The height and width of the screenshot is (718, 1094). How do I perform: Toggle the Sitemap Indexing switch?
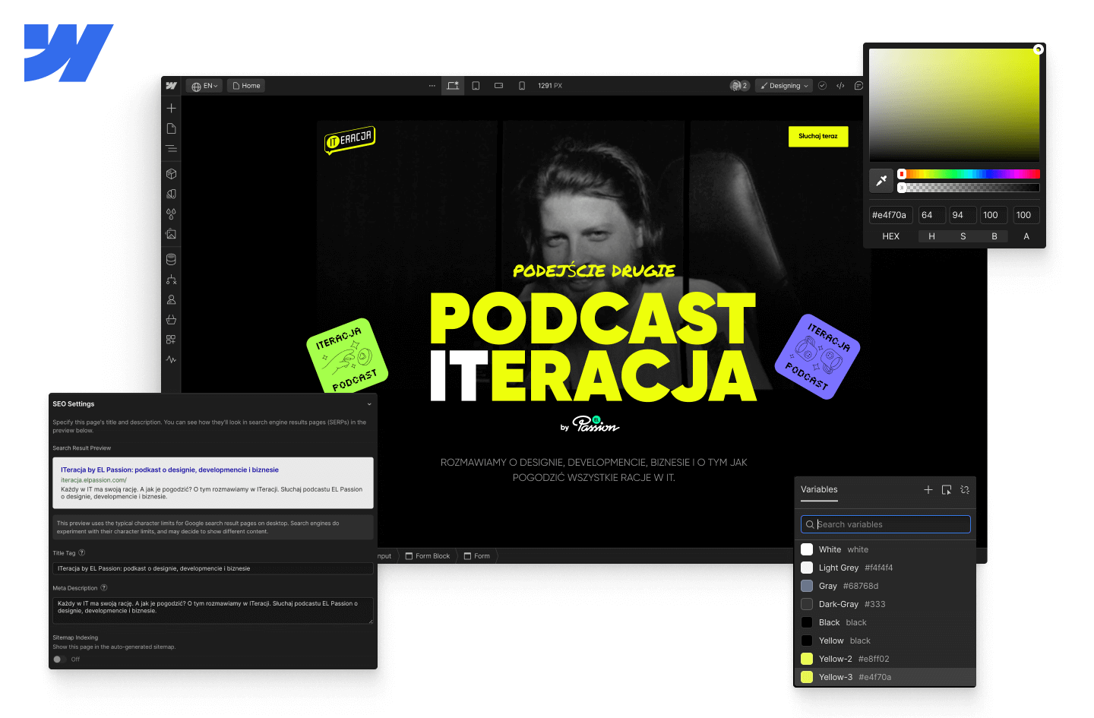tap(59, 659)
